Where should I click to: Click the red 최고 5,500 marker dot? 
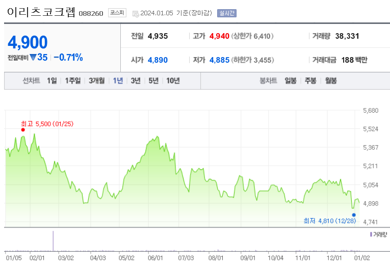(23, 130)
